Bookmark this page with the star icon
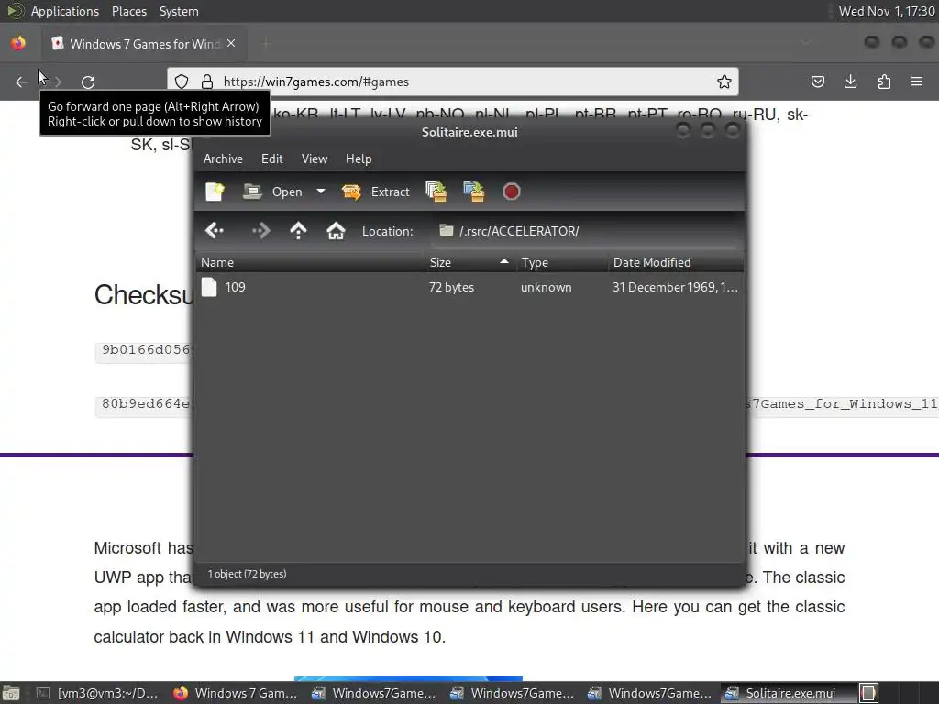Image resolution: width=939 pixels, height=704 pixels. click(724, 82)
